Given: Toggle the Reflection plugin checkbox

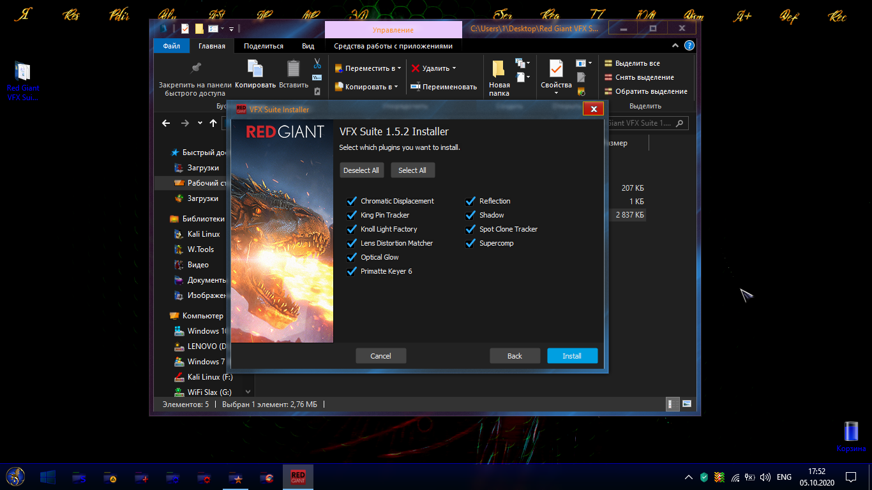Looking at the screenshot, I should [470, 201].
